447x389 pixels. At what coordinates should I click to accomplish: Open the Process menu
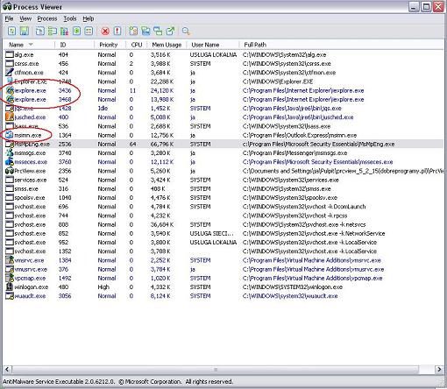47,18
